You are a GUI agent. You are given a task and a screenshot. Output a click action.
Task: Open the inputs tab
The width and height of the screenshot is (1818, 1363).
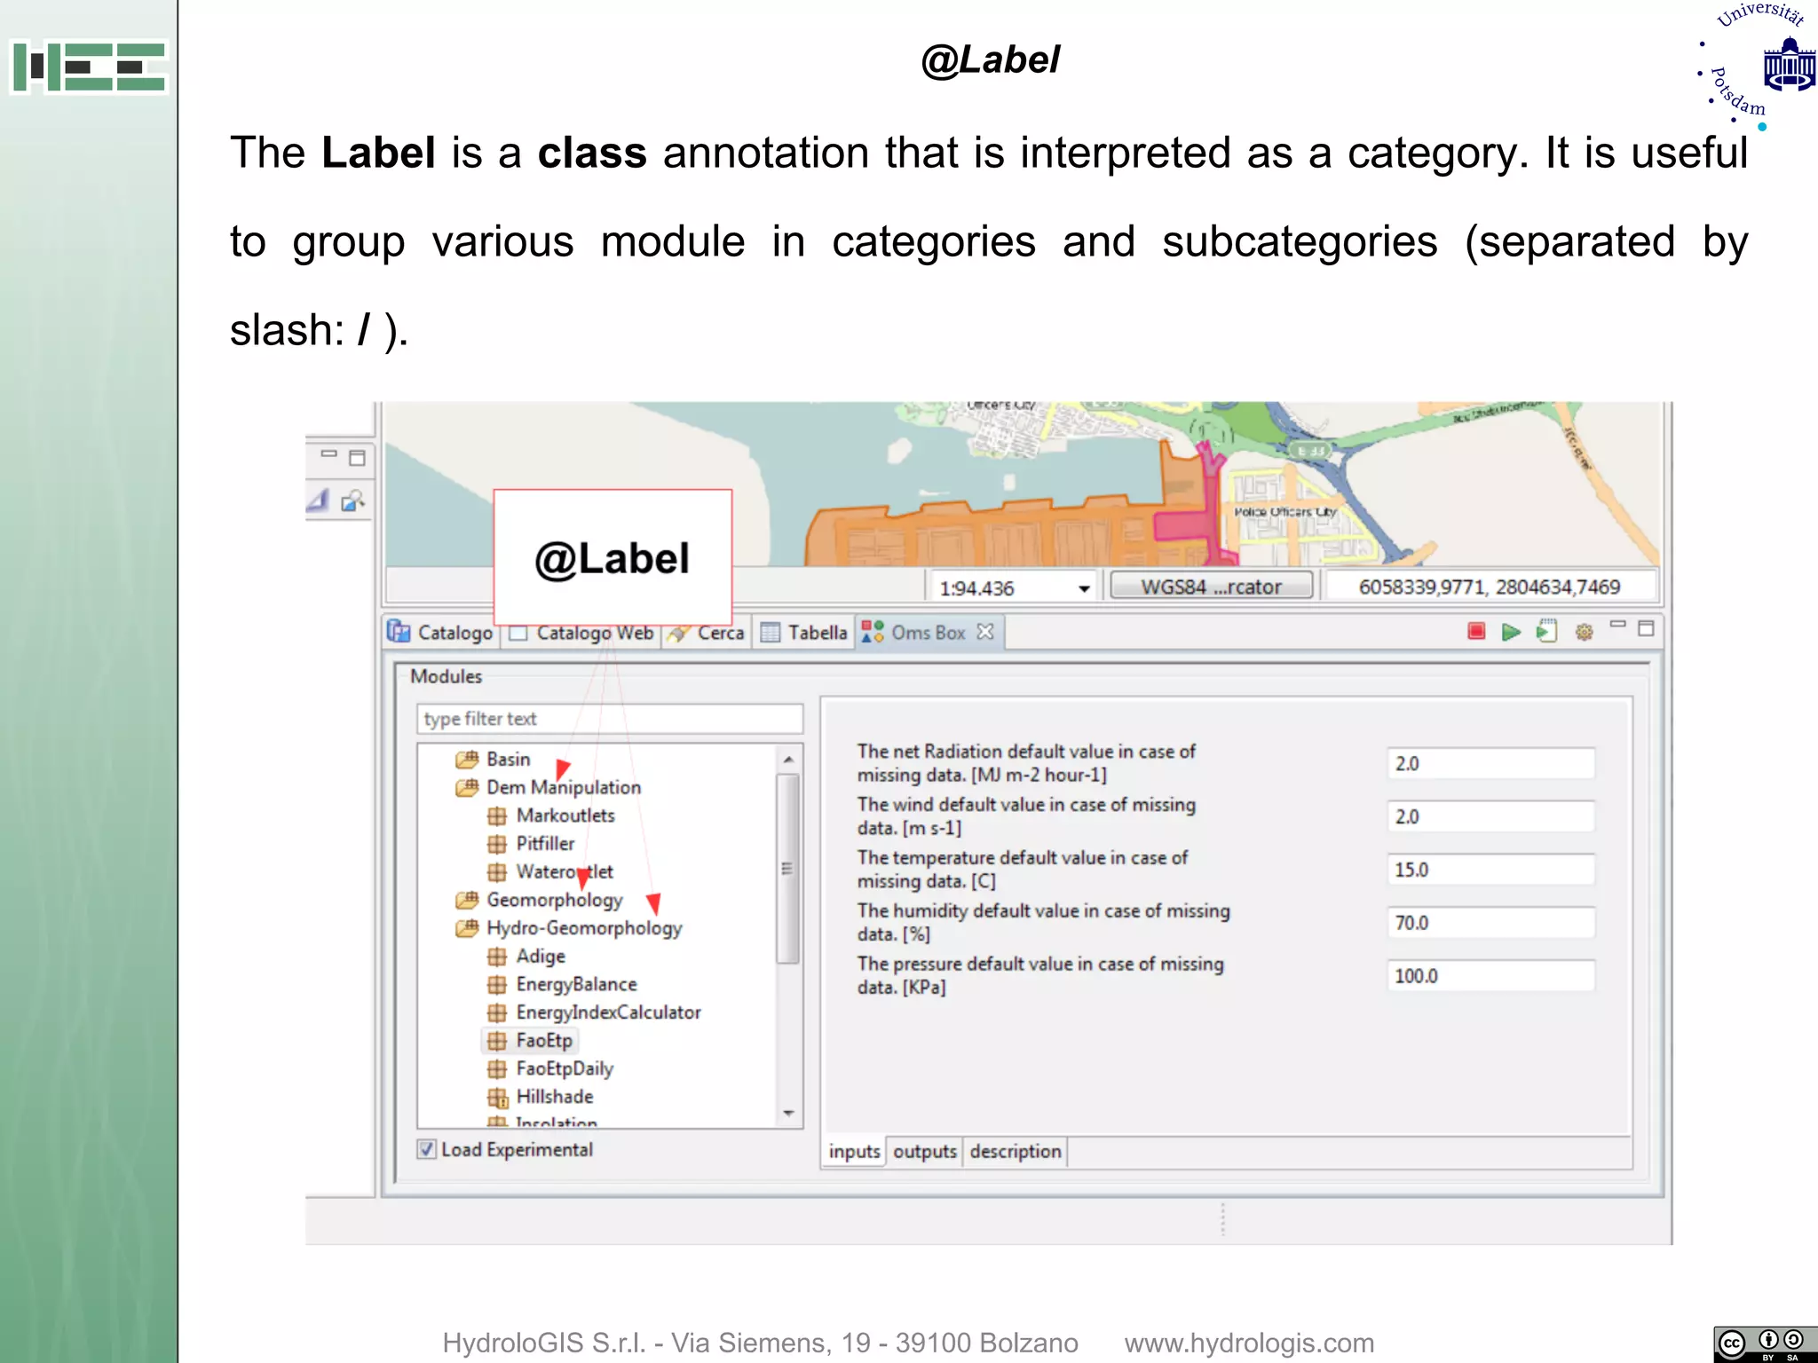854,1152
